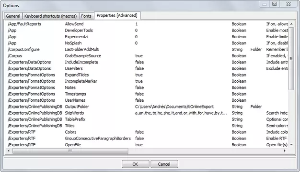The height and width of the screenshot is (172, 300).
Task: Minimize the Options window
Action: (265, 4)
